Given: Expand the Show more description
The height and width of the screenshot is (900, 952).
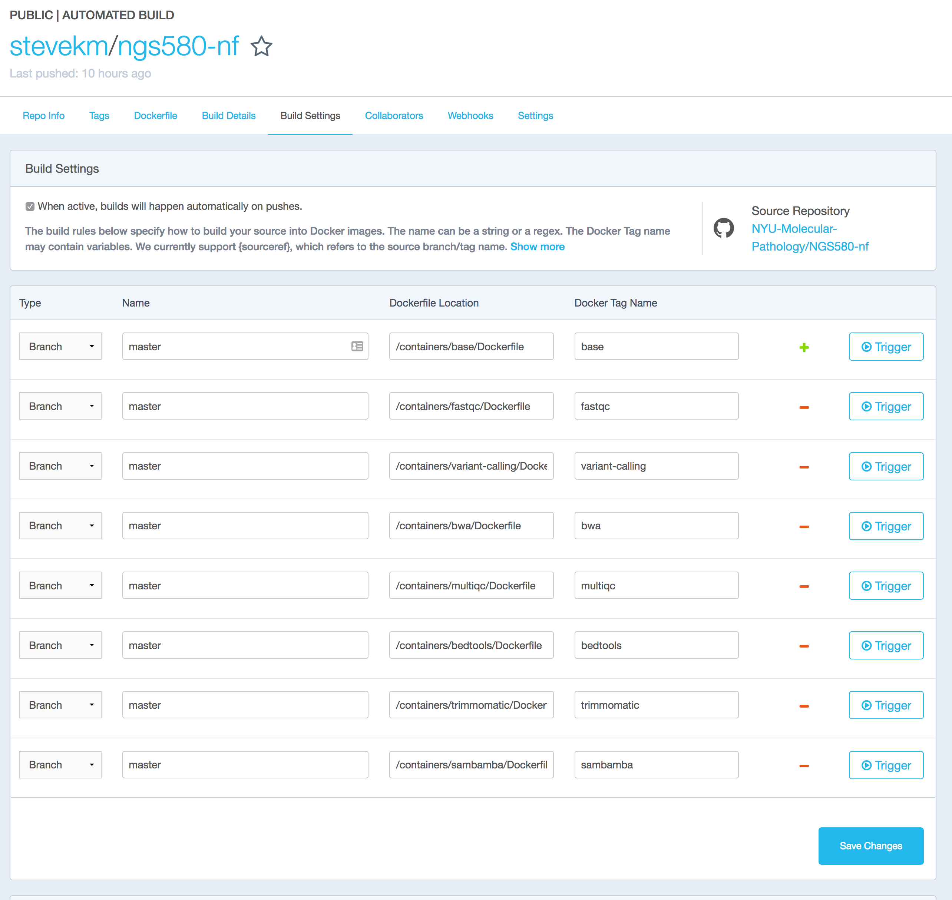Looking at the screenshot, I should (x=538, y=246).
